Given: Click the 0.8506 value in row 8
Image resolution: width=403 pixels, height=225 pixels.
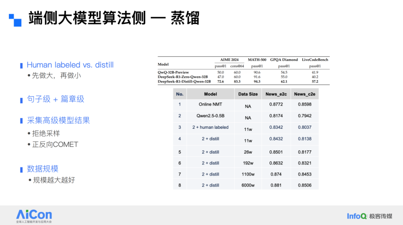Looking at the screenshot, I should point(304,185).
